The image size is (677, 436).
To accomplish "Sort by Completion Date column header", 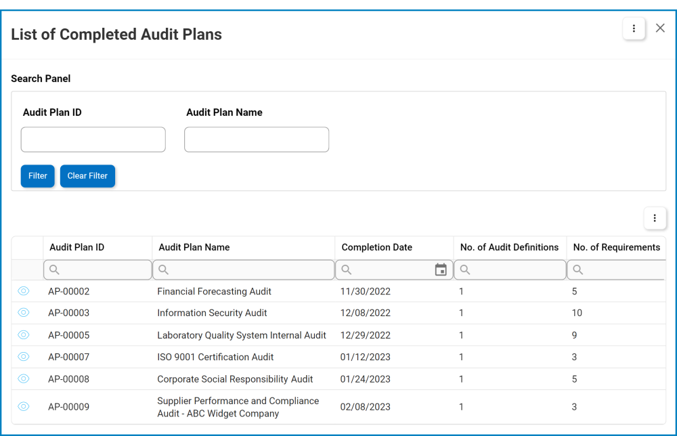I will 377,248.
